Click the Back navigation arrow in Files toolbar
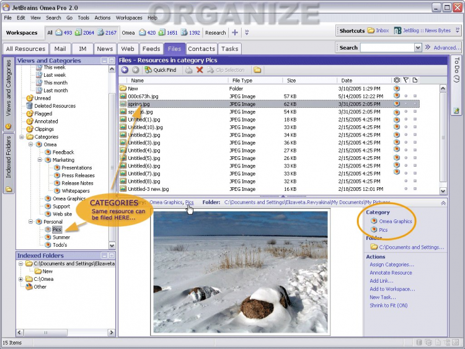 (125, 70)
